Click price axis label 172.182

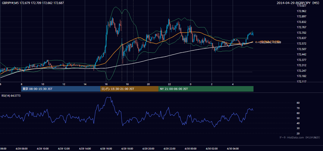coord(301,76)
